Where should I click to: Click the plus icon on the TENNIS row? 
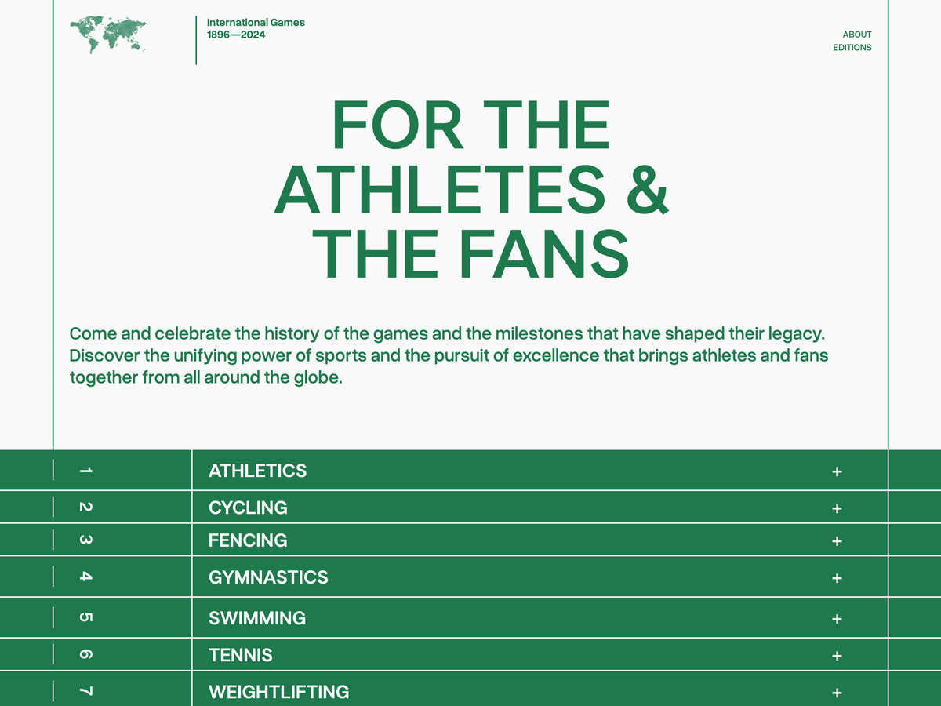[x=837, y=655]
